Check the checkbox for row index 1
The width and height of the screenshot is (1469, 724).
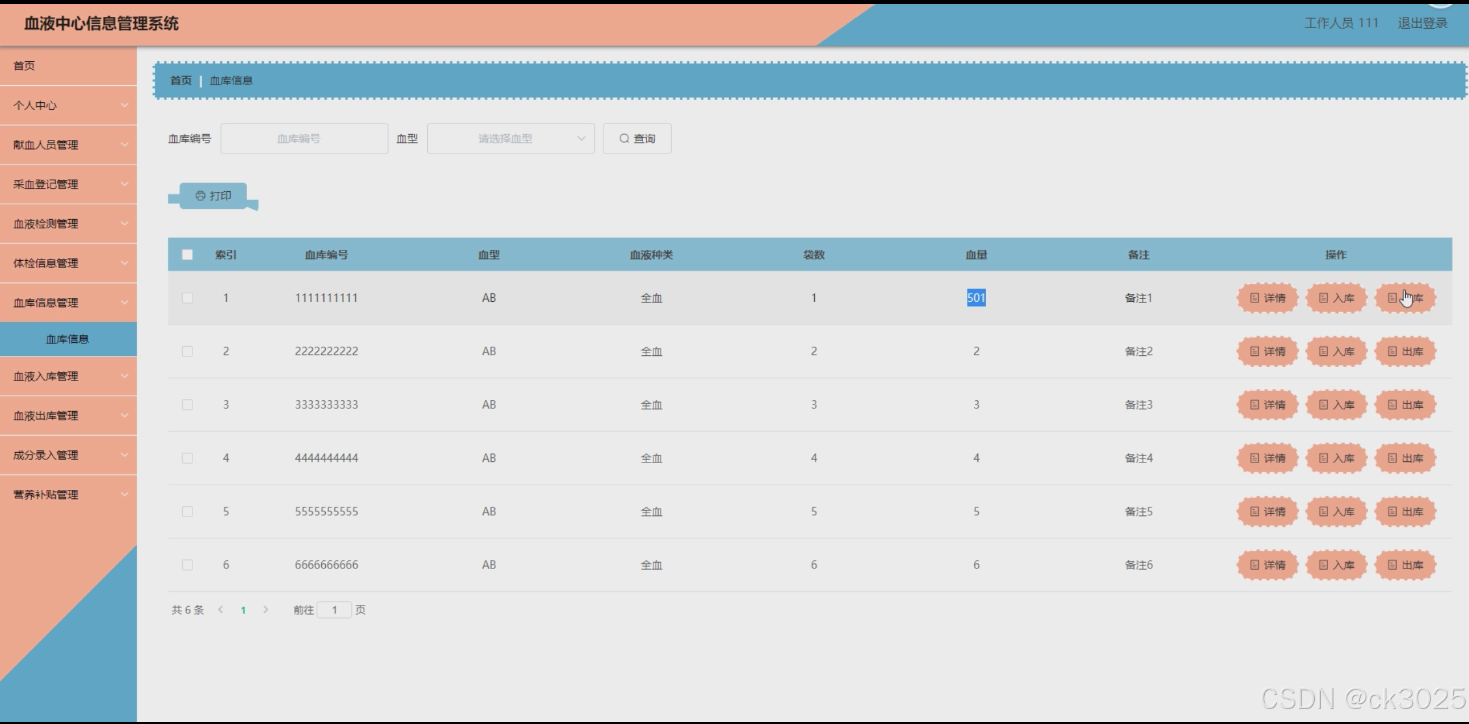(x=187, y=298)
